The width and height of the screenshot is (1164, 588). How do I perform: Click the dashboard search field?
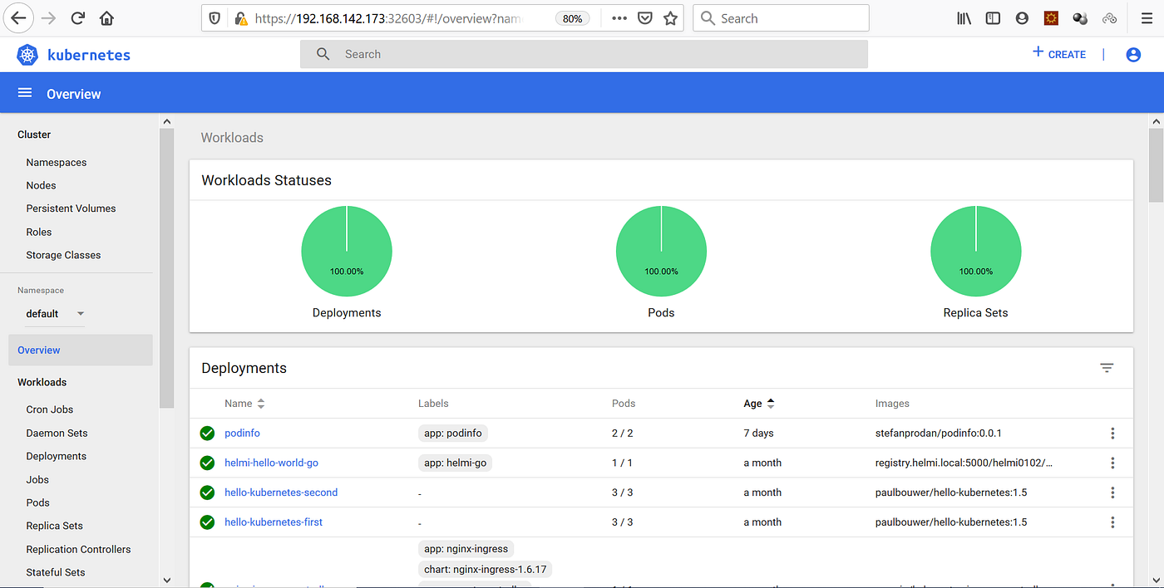(x=582, y=54)
